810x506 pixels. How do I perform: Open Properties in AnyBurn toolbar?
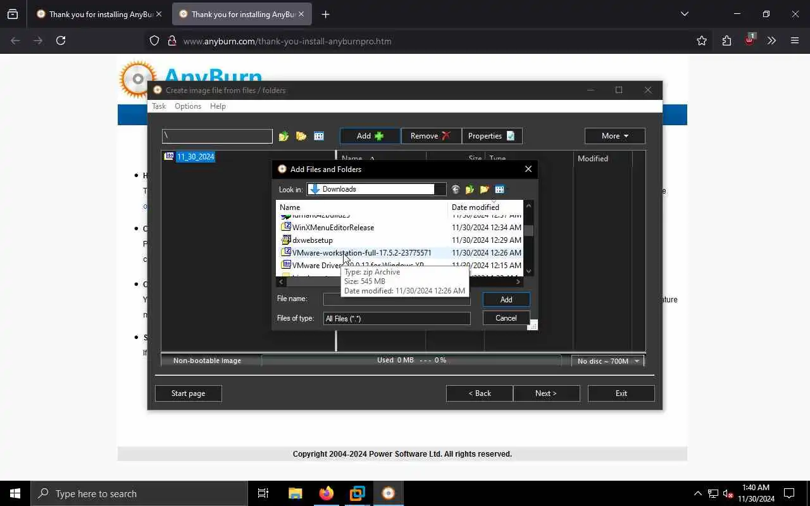(492, 136)
